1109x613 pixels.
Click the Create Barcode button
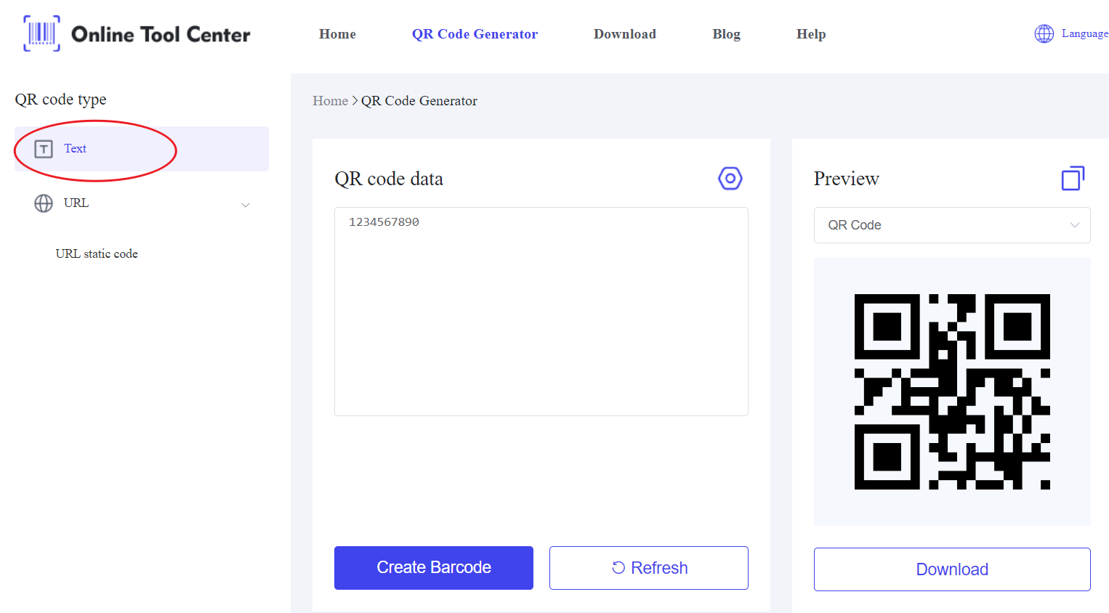coord(434,568)
